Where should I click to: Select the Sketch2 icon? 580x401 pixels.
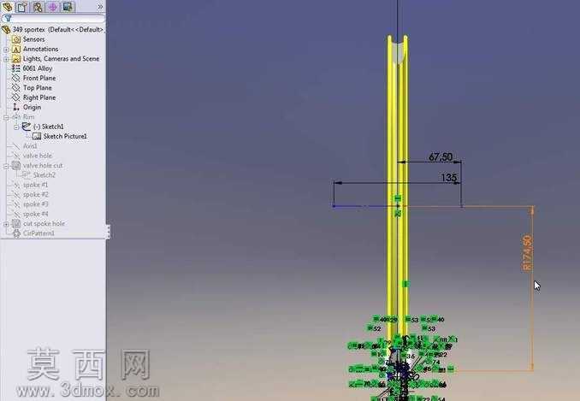(27, 174)
